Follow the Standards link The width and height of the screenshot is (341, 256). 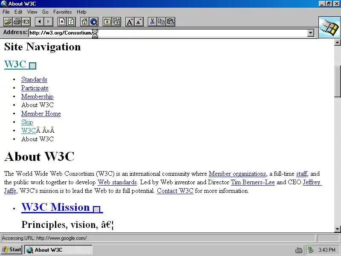pyautogui.click(x=34, y=79)
